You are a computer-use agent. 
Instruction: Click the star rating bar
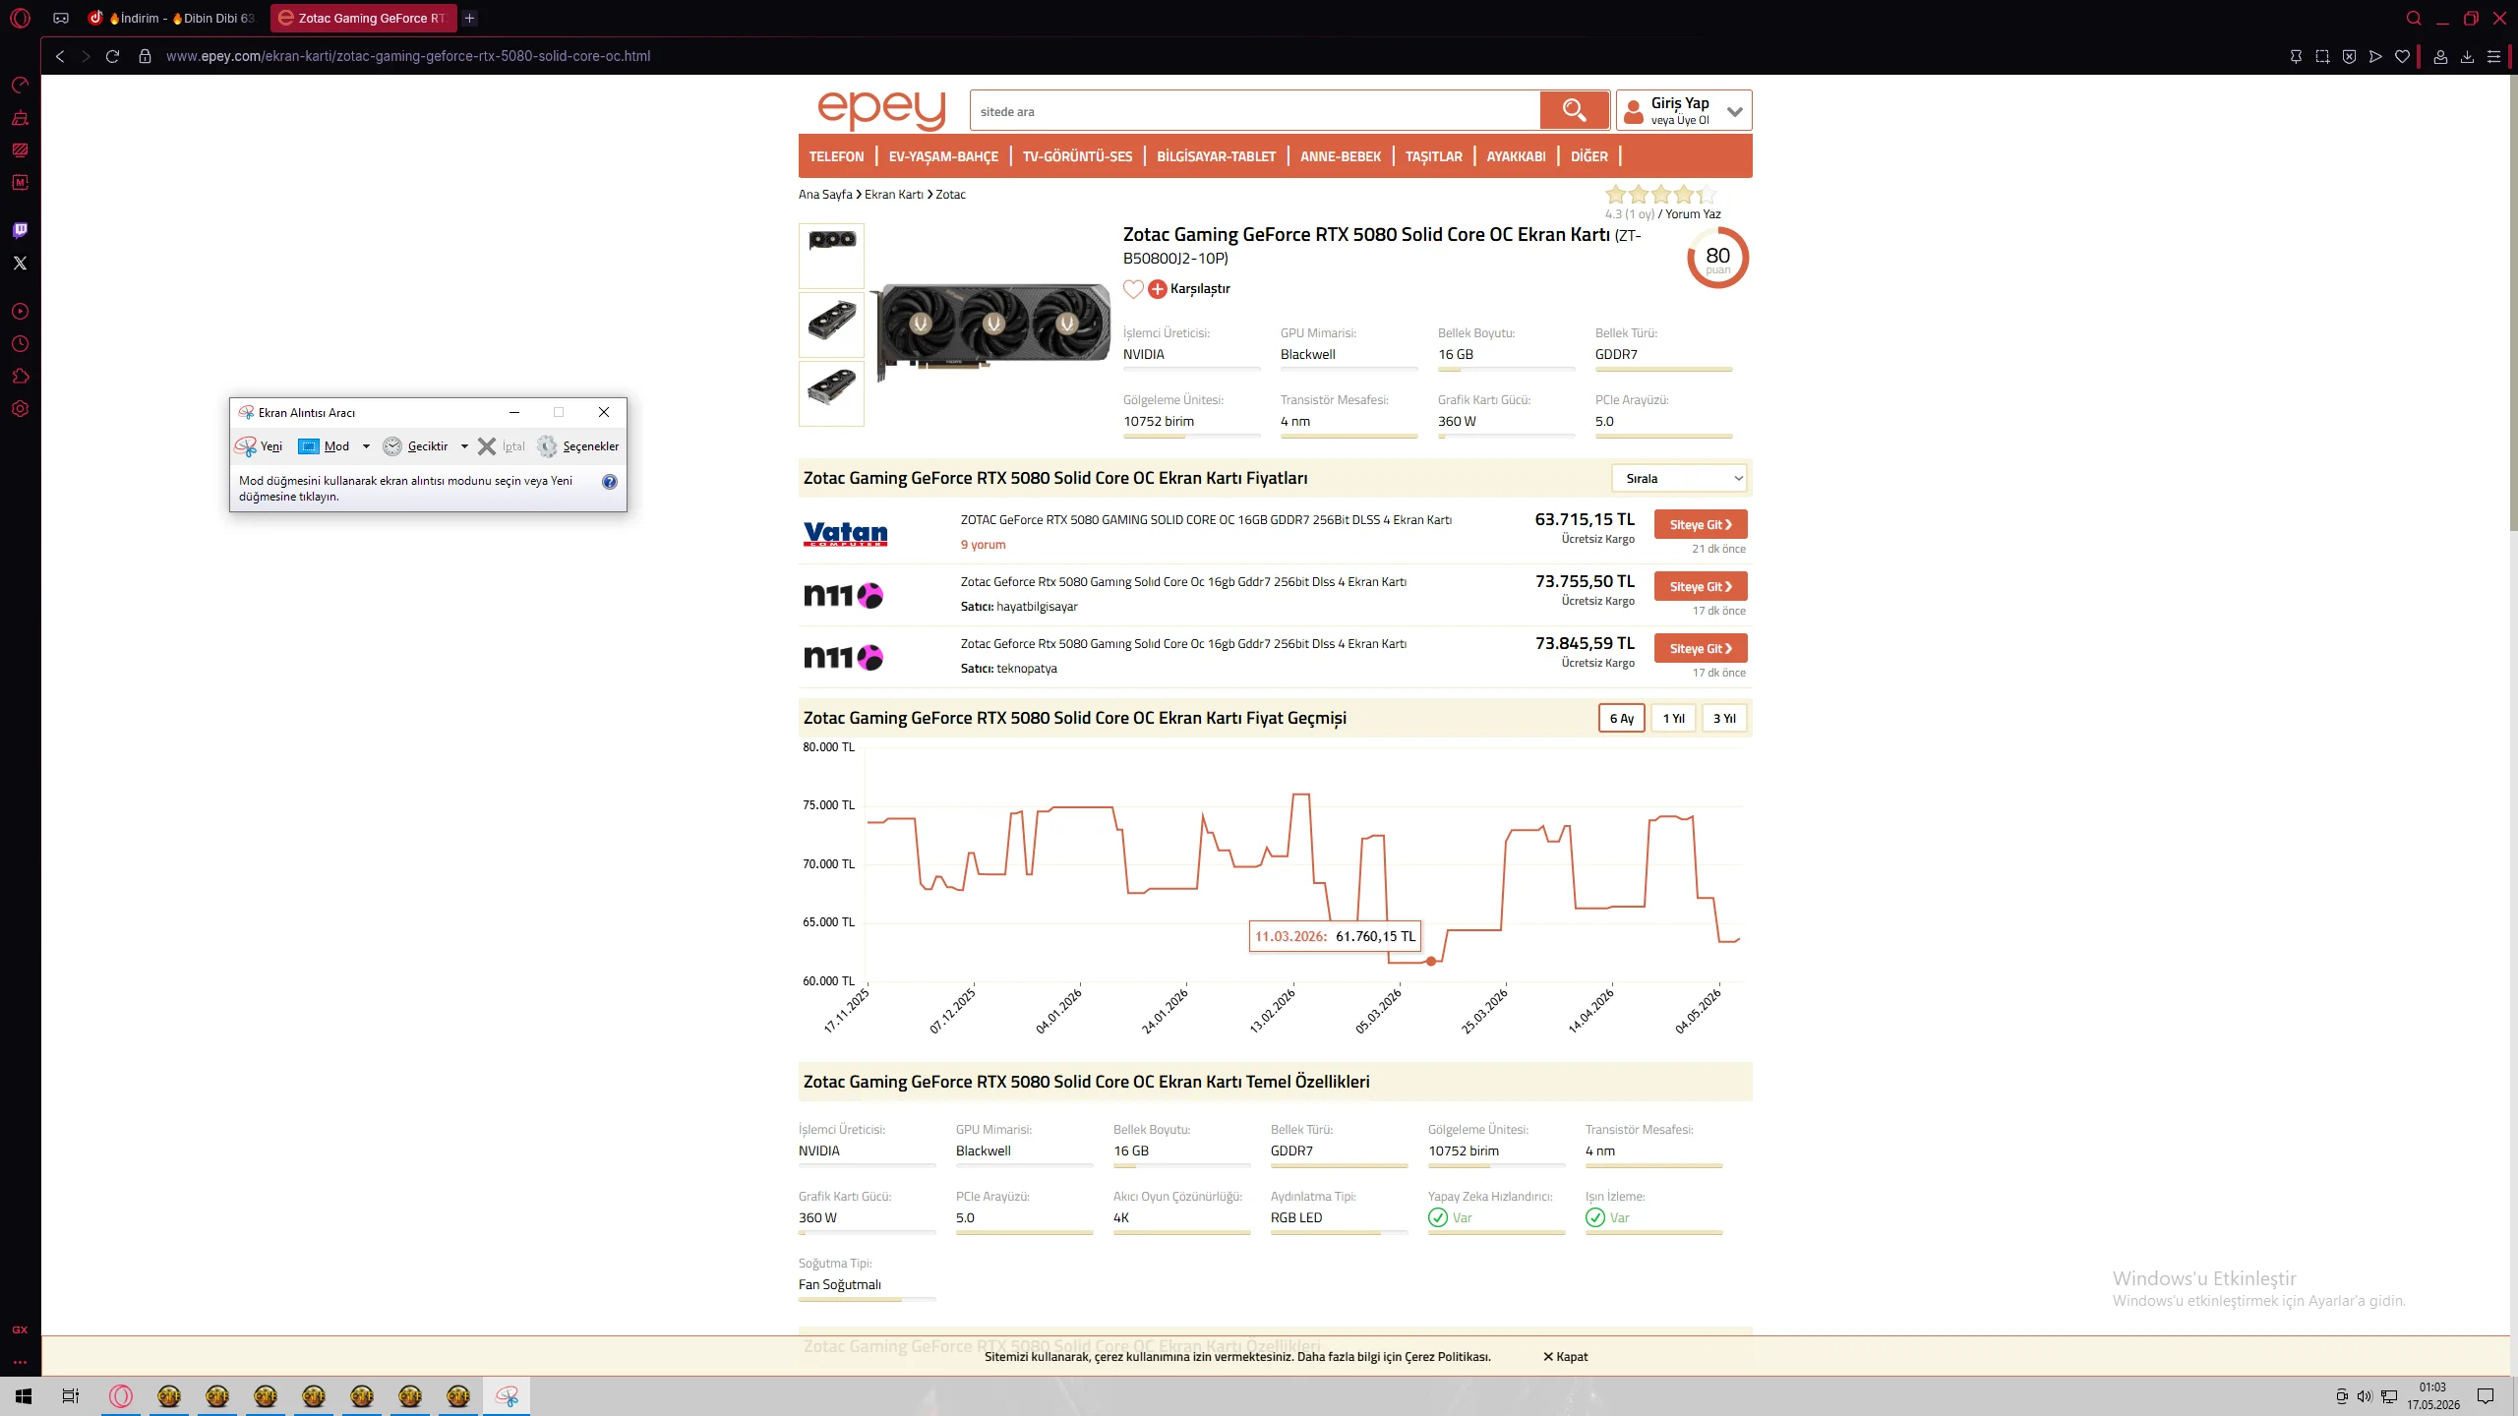(1661, 195)
